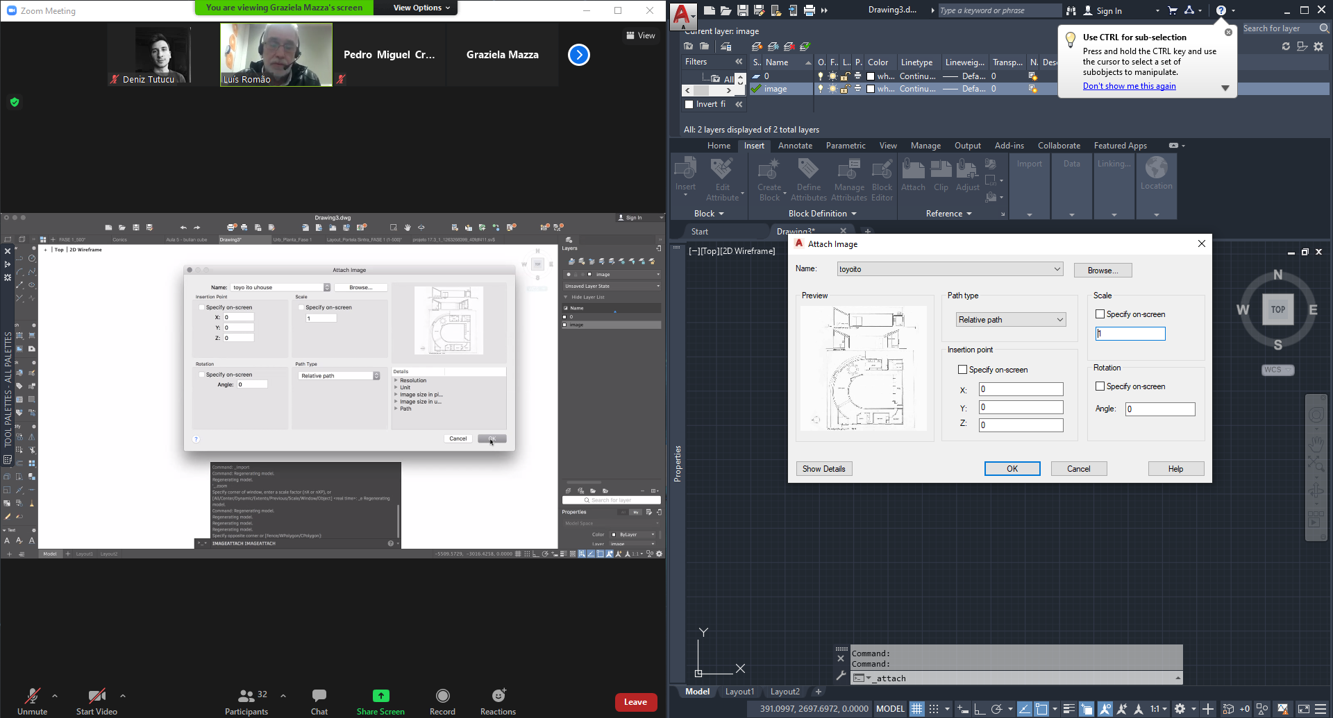This screenshot has width=1333, height=718.
Task: Click the Help question mark icon
Action: pyautogui.click(x=1221, y=10)
